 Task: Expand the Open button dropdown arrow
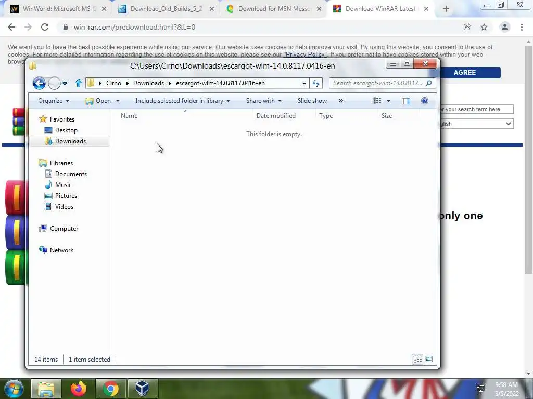tap(118, 101)
